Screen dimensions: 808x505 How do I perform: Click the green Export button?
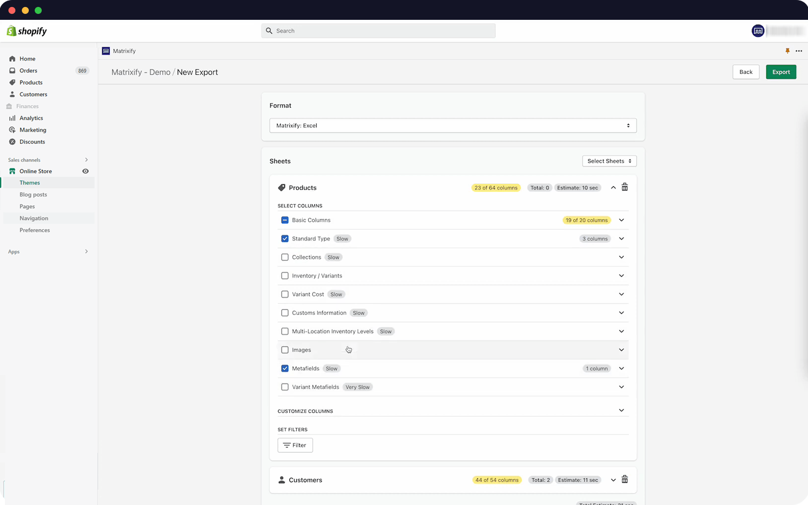[x=781, y=72]
